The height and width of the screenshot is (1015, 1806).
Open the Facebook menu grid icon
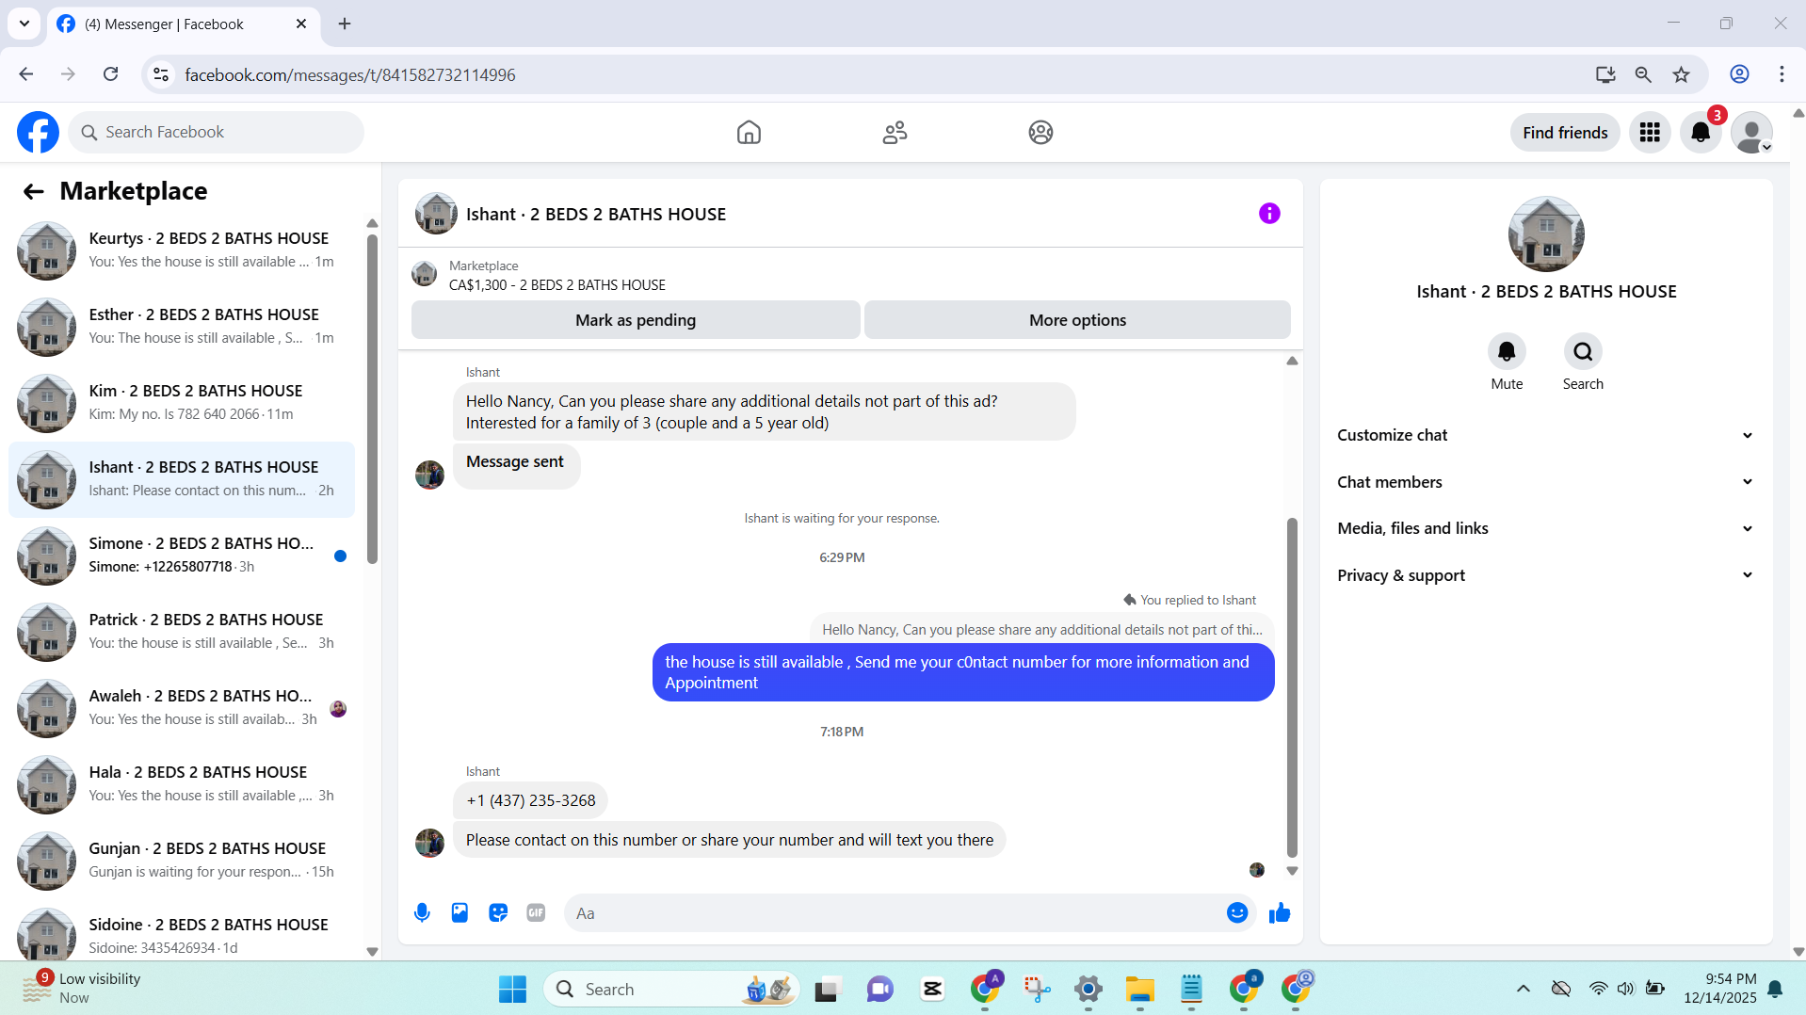[1650, 132]
